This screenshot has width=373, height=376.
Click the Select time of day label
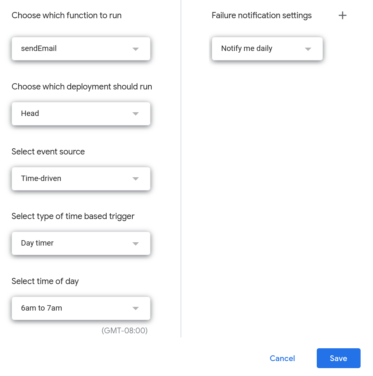click(x=45, y=281)
